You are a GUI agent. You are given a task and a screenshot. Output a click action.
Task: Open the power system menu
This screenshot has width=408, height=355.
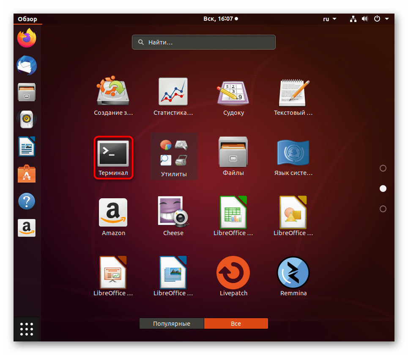[381, 19]
